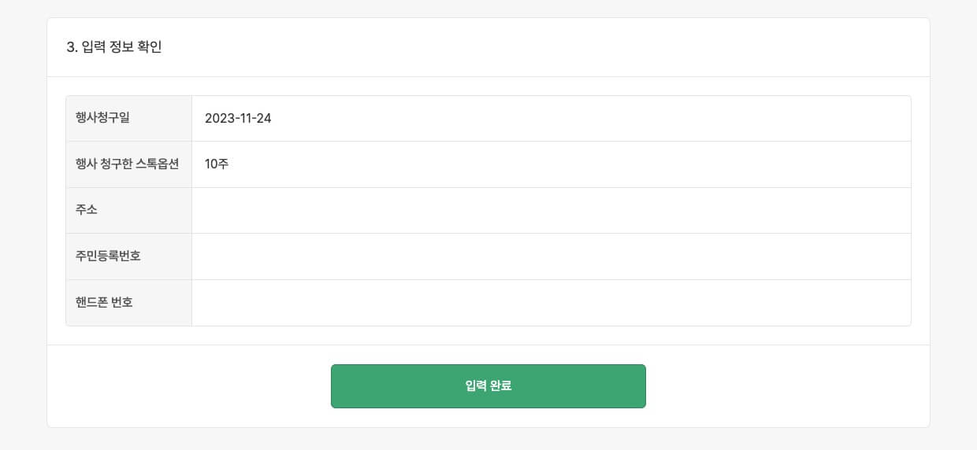The width and height of the screenshot is (977, 450).
Task: Click the 10주 stock option value
Action: pos(217,164)
